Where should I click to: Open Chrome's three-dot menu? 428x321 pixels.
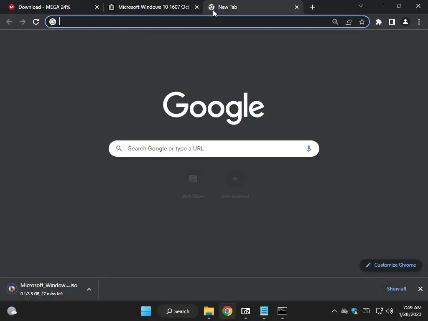coord(419,22)
